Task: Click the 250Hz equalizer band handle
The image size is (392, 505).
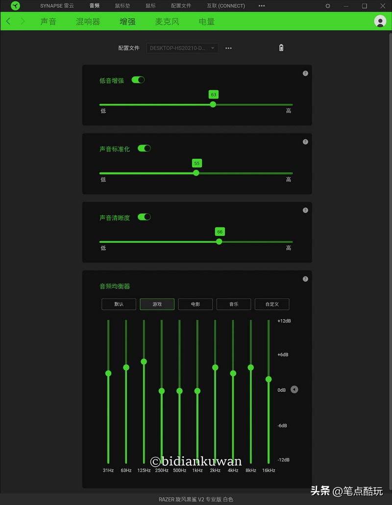Action: click(x=162, y=391)
